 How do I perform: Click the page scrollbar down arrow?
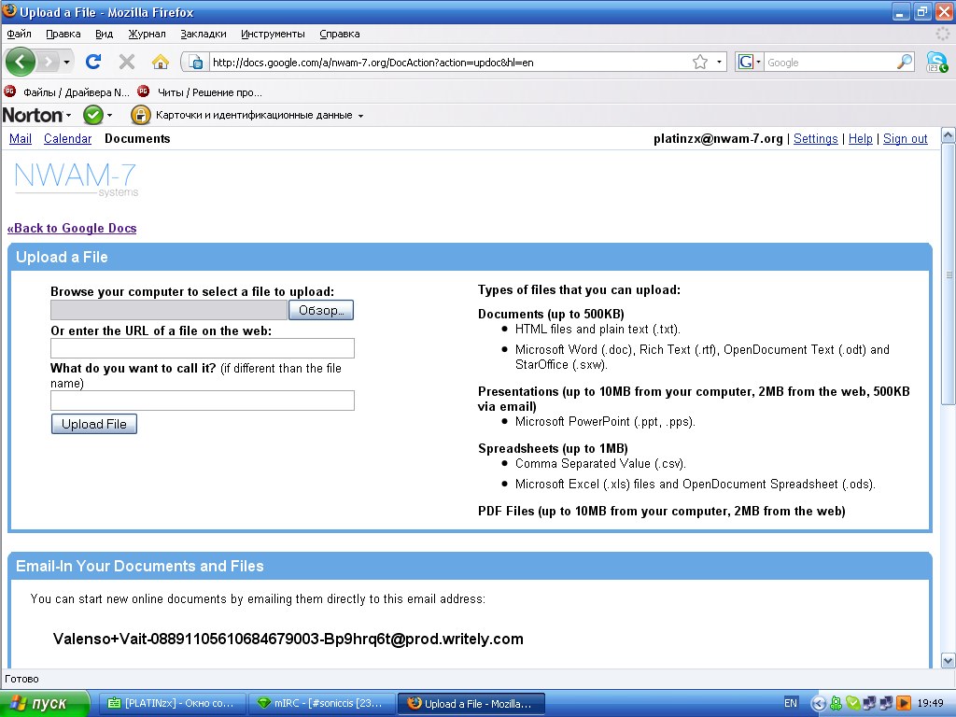coord(949,660)
